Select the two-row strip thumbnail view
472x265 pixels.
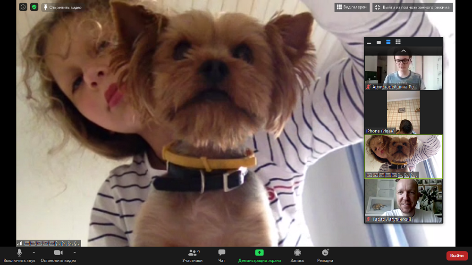pyautogui.click(x=388, y=42)
